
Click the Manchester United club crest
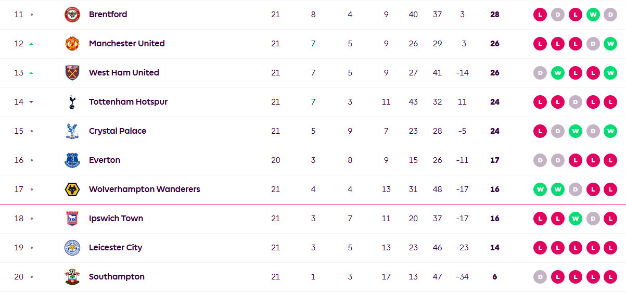[x=72, y=44]
